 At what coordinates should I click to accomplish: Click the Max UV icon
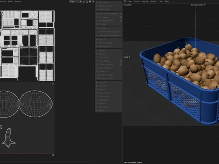pos(97,39)
